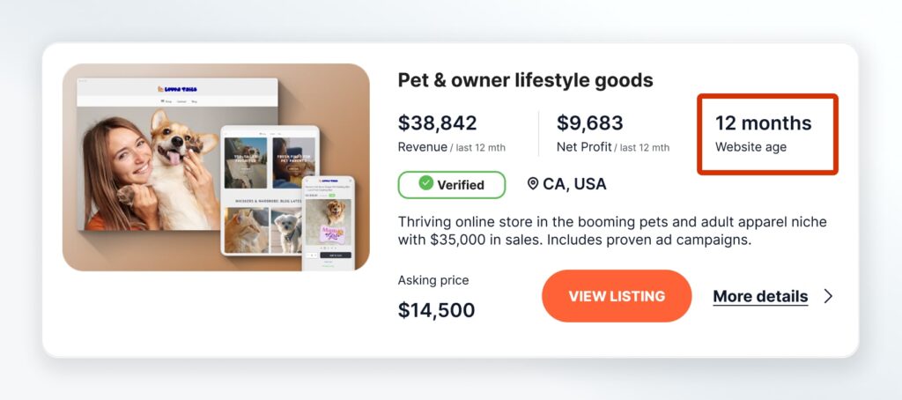Click the green Verified checkmark icon

coord(426,184)
